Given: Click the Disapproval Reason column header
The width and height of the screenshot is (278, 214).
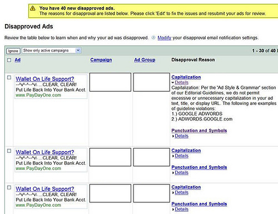Looking at the screenshot, I should pyautogui.click(x=193, y=60).
